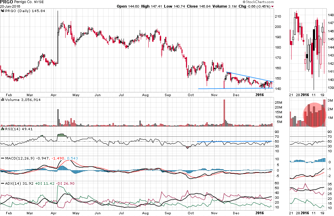Click the 143 label on zoomed price axis
The height and width of the screenshot is (216, 334).
(x=331, y=55)
